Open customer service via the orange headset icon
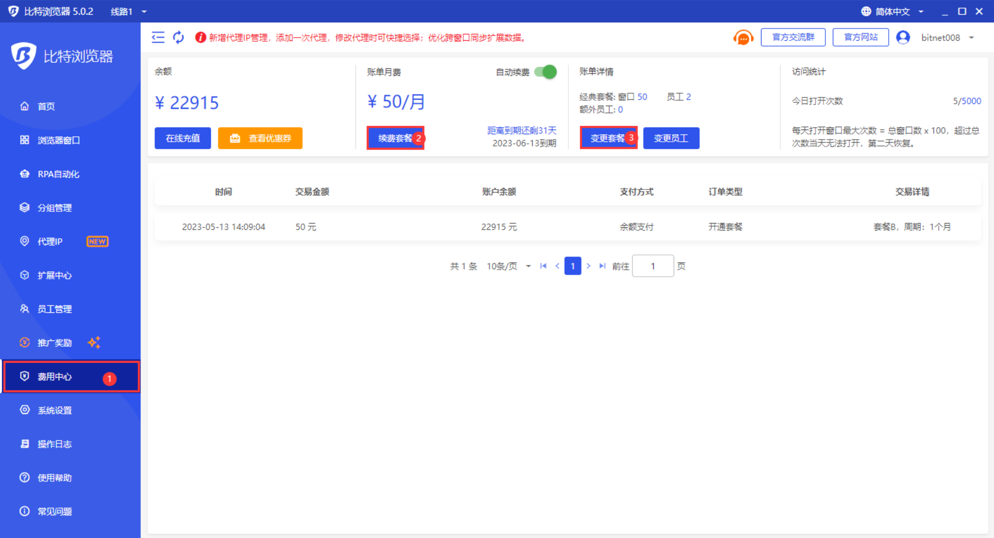 coord(743,38)
